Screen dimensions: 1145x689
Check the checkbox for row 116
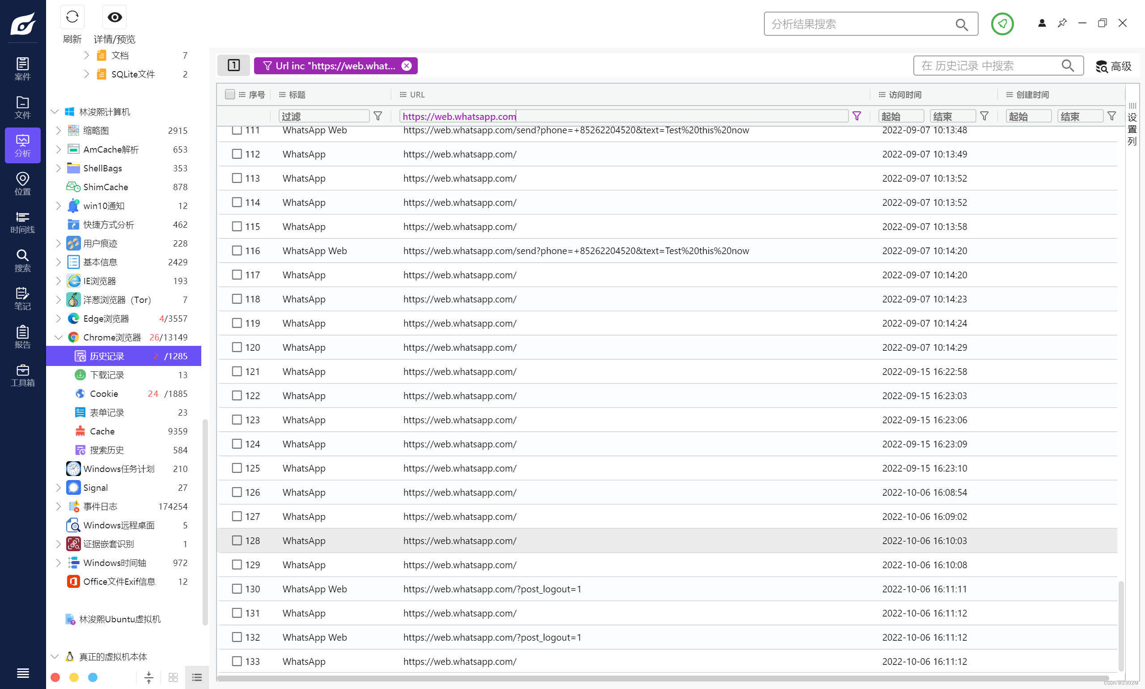[x=237, y=251]
